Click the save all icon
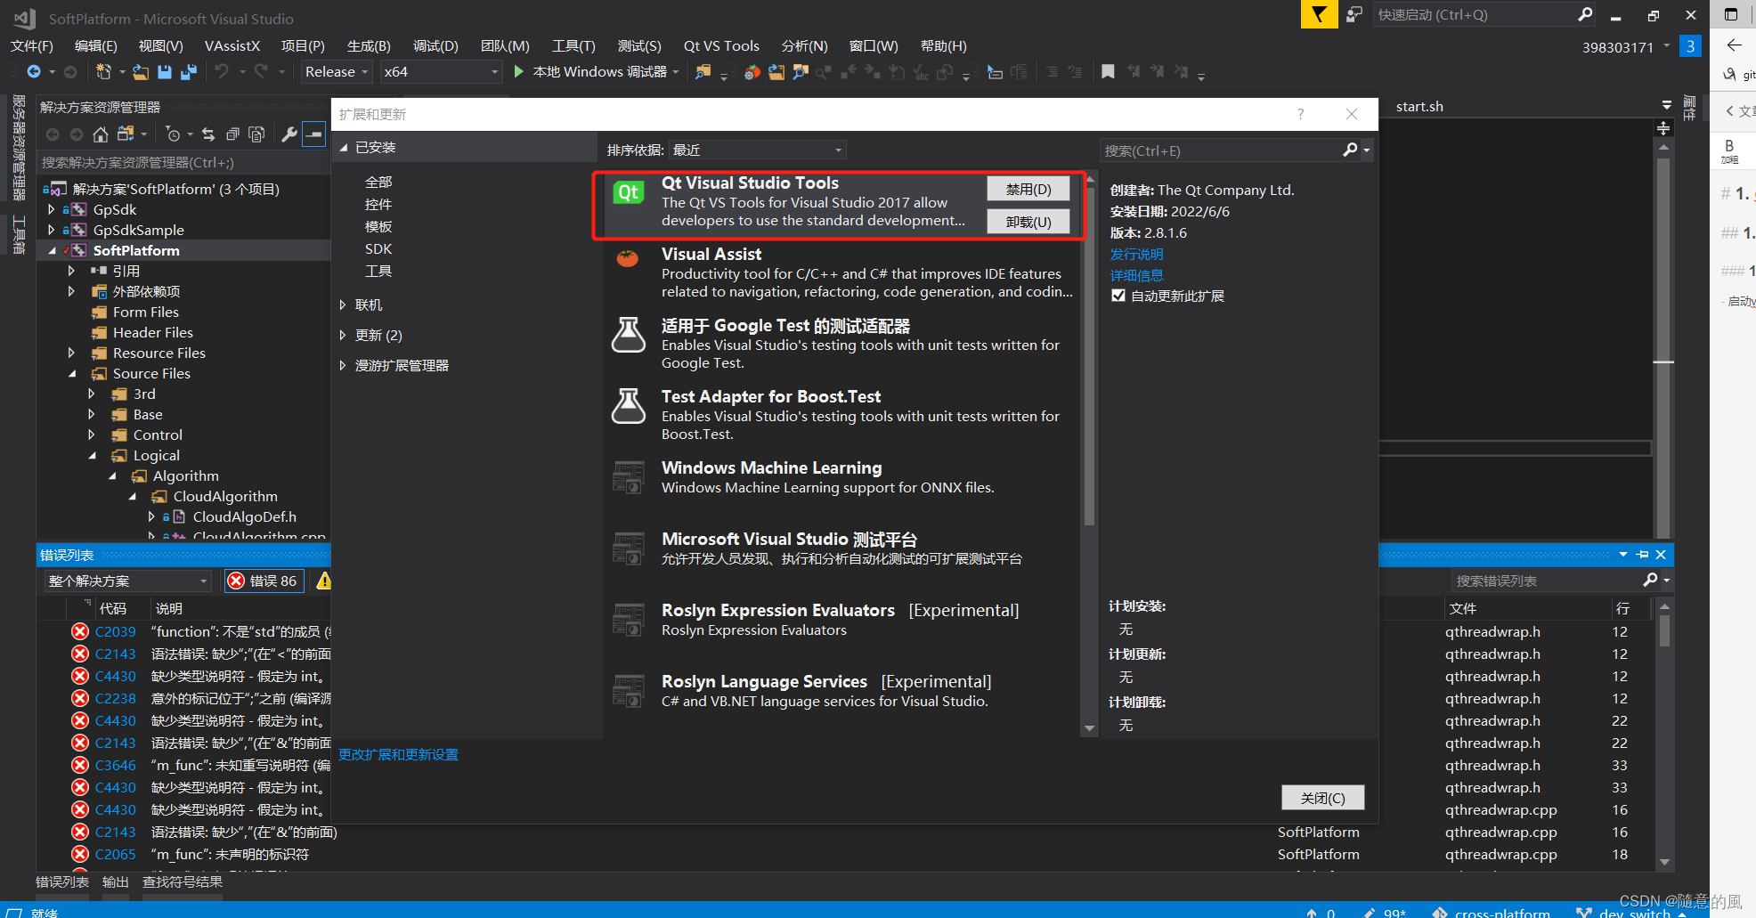This screenshot has height=918, width=1756. tap(189, 72)
